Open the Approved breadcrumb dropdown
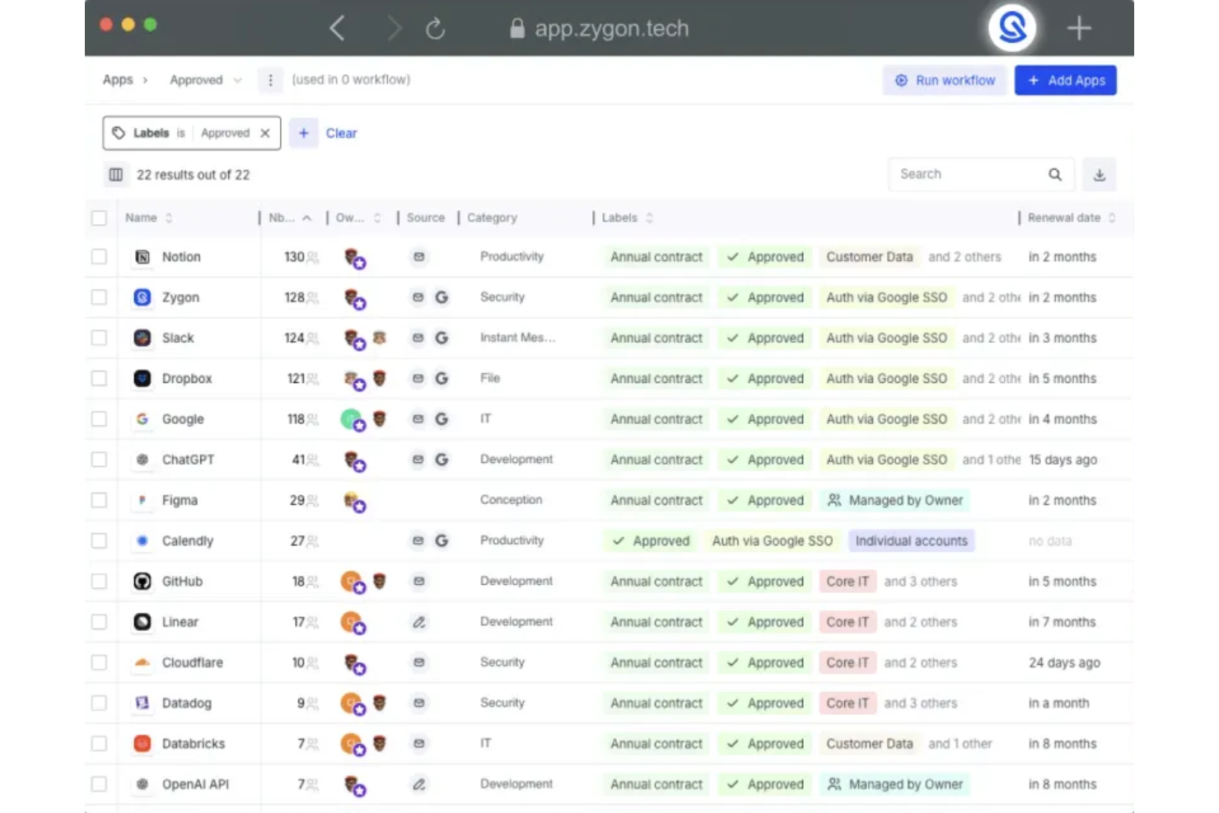The image size is (1219, 813). click(x=238, y=80)
